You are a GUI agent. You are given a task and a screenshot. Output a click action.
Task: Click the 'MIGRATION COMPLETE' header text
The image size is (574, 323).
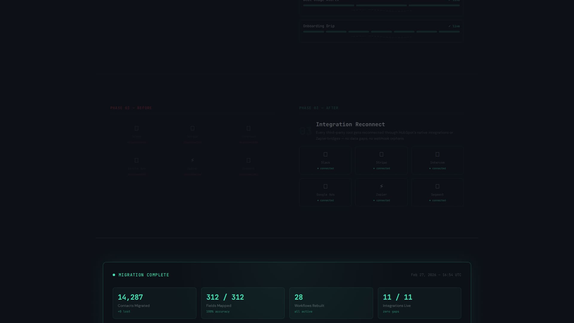(x=144, y=275)
